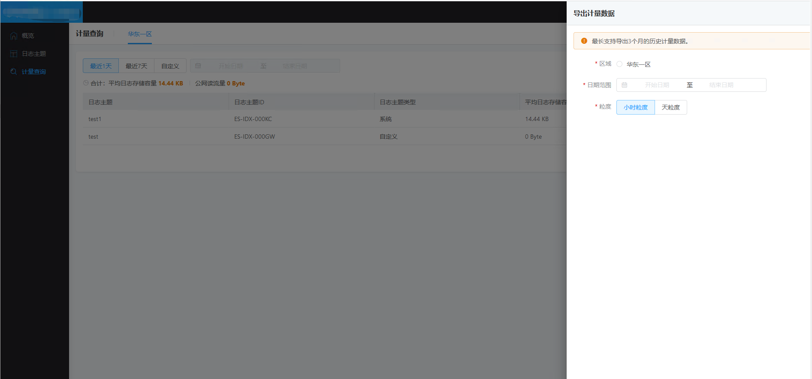
Task: Click the calendar icon in main date filter
Action: [198, 66]
